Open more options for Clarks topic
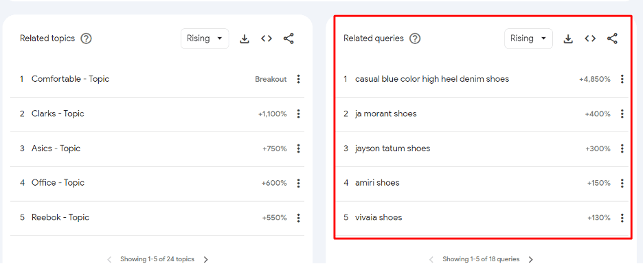The height and width of the screenshot is (264, 643). 299,113
